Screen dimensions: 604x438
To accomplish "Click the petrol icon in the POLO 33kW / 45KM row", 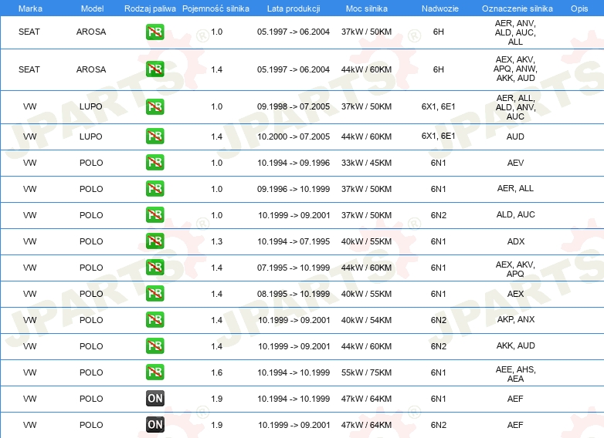I will [154, 162].
